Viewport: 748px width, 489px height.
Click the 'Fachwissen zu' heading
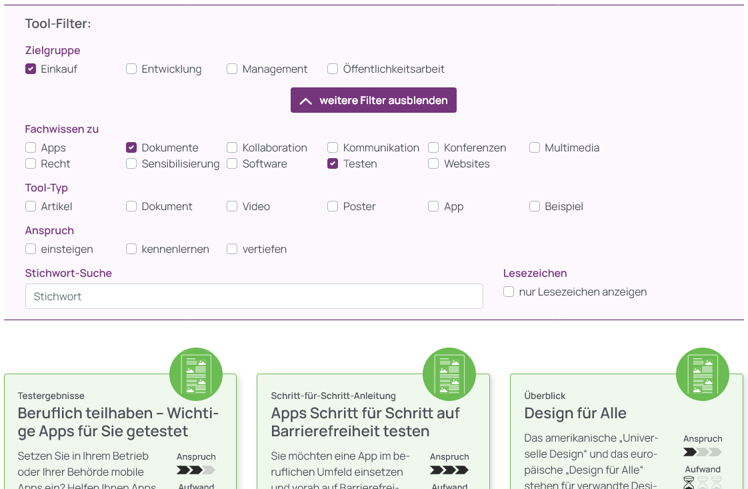(62, 129)
